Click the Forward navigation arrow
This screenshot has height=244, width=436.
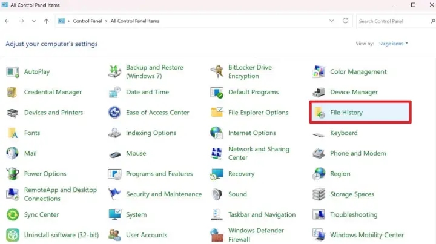tap(21, 21)
